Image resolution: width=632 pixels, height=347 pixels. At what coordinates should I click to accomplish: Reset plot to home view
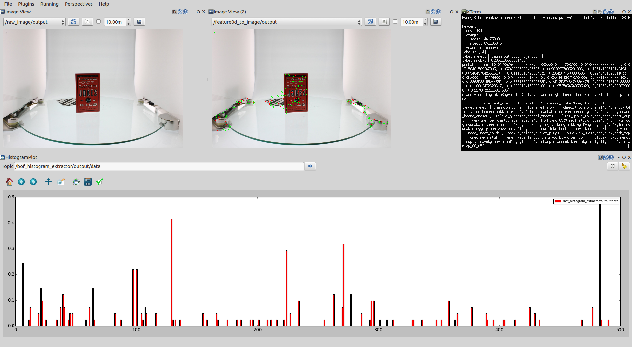coord(10,182)
